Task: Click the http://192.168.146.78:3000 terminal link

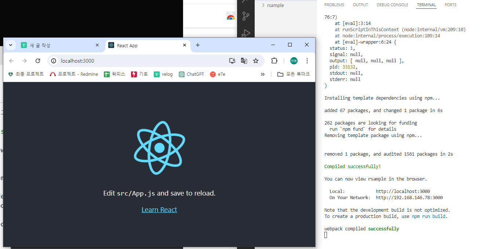Action: (x=409, y=197)
